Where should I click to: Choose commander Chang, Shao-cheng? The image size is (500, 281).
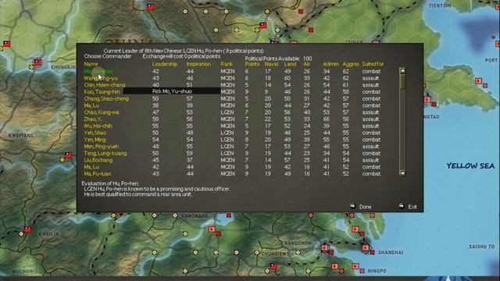pyautogui.click(x=106, y=99)
